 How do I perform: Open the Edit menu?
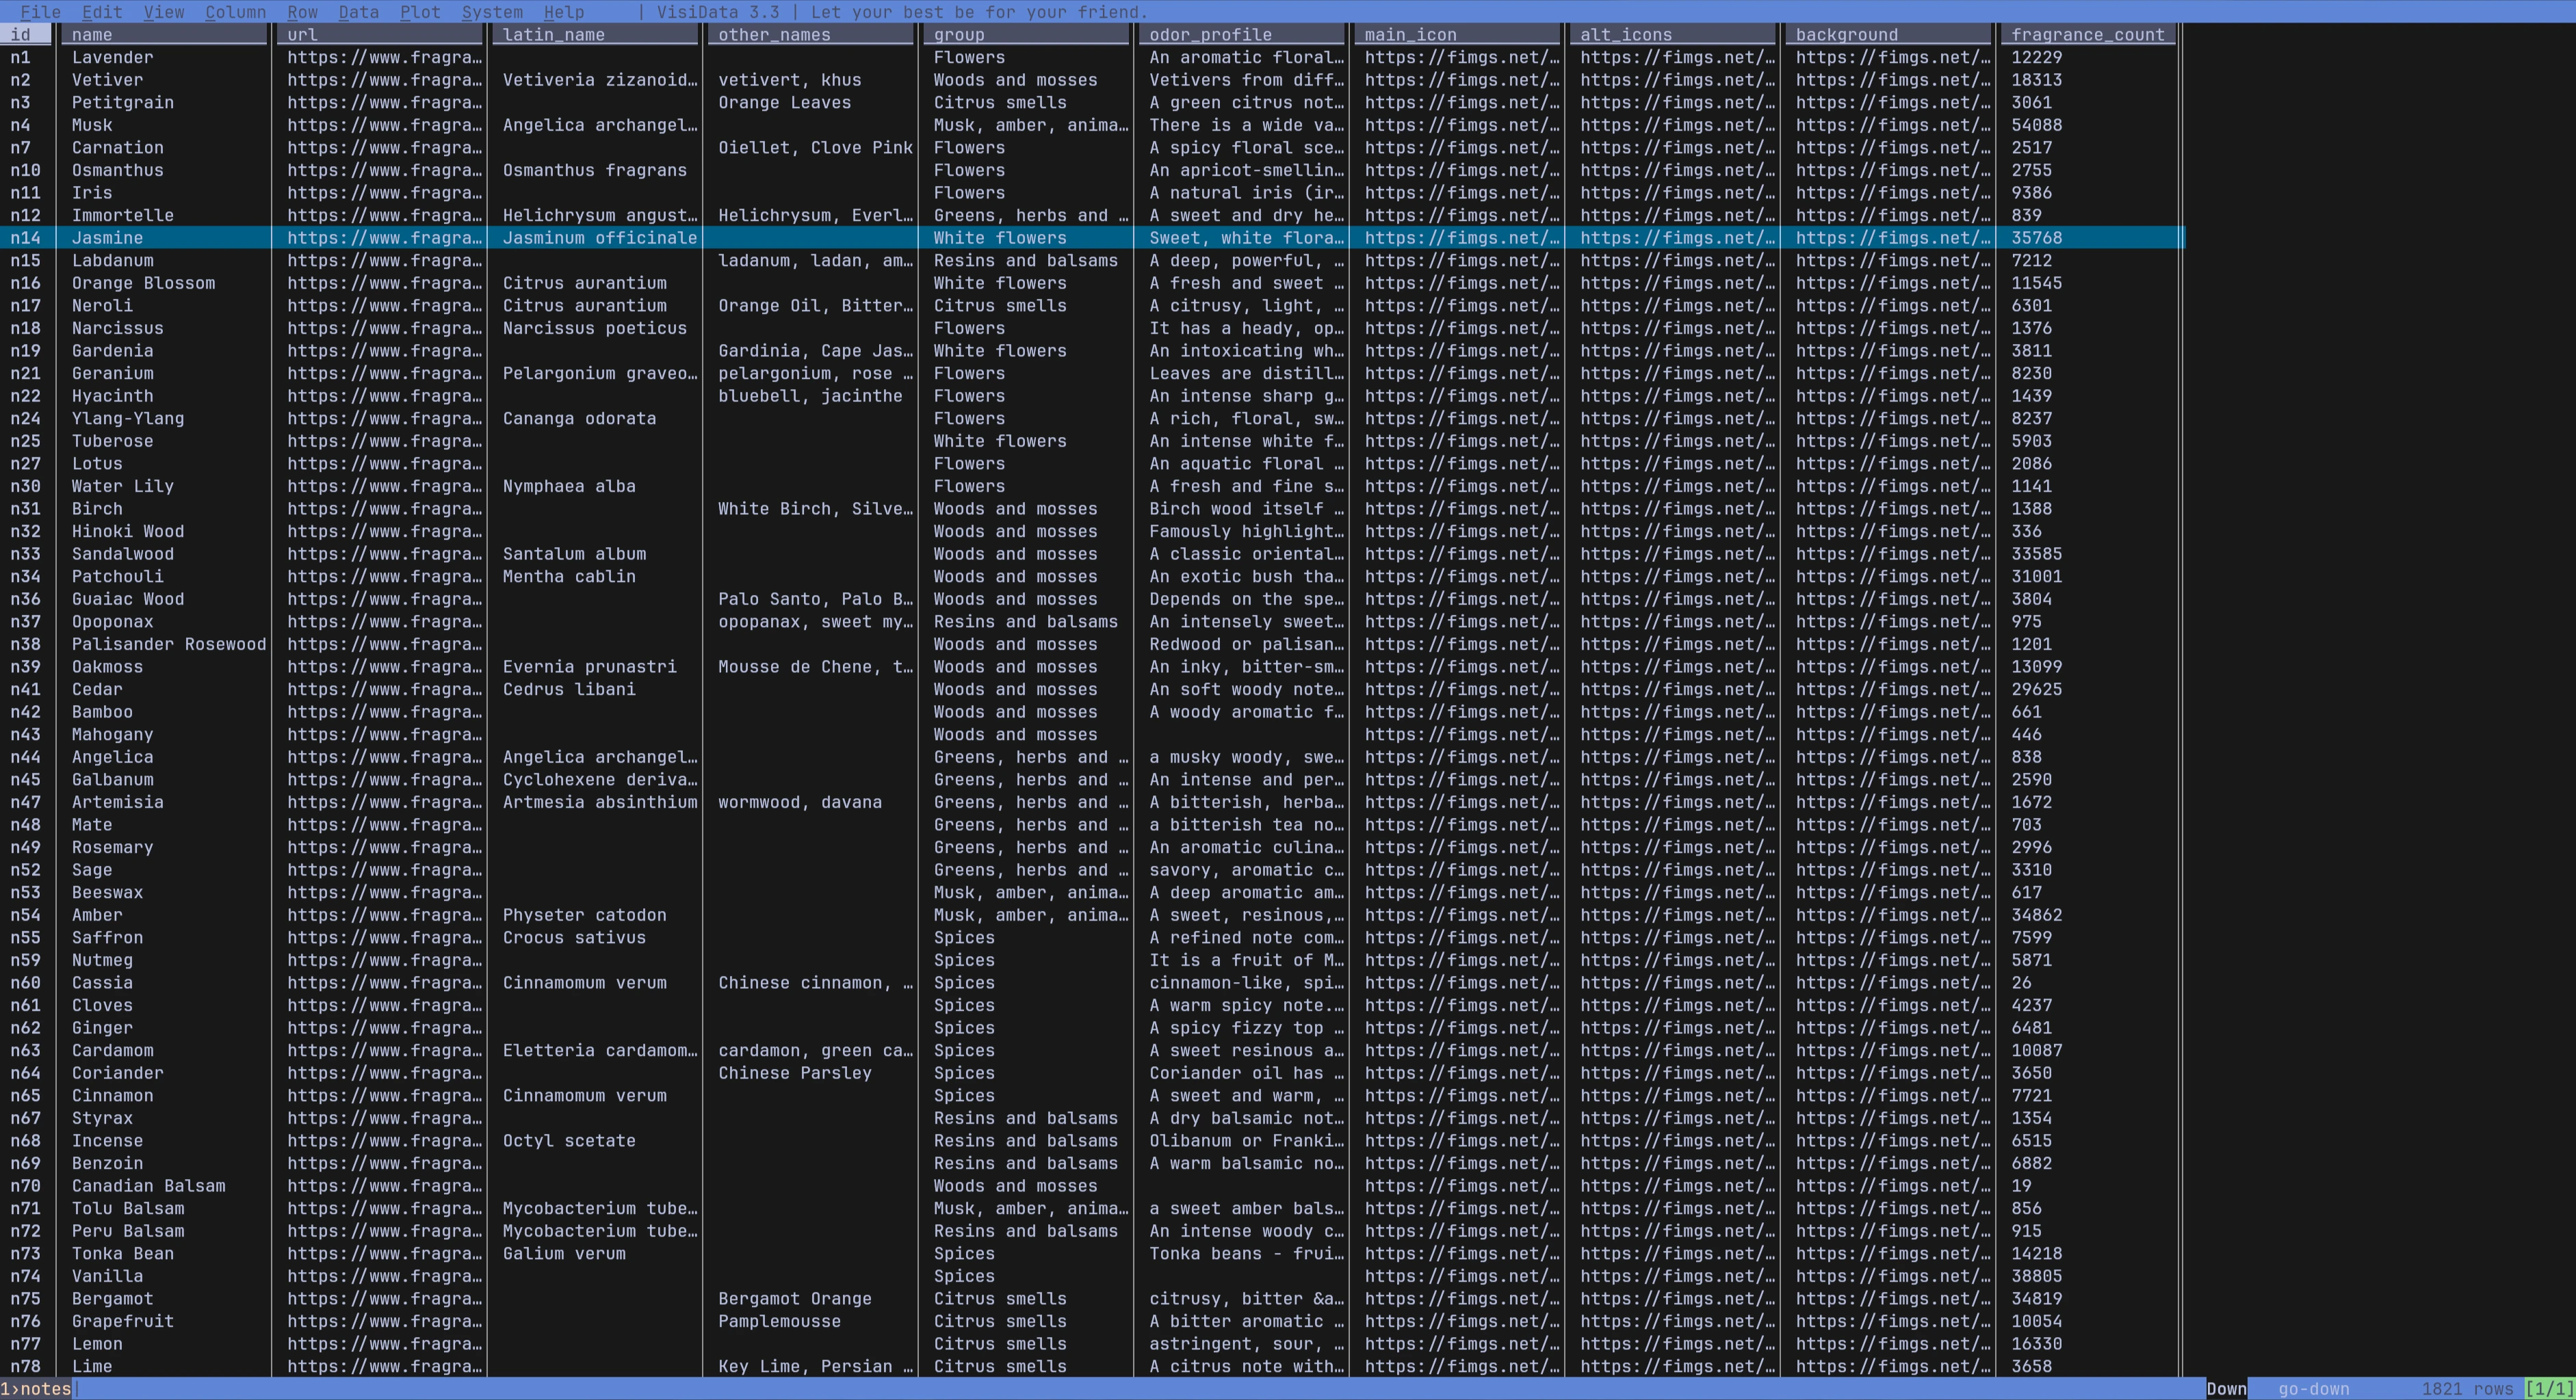click(x=101, y=12)
